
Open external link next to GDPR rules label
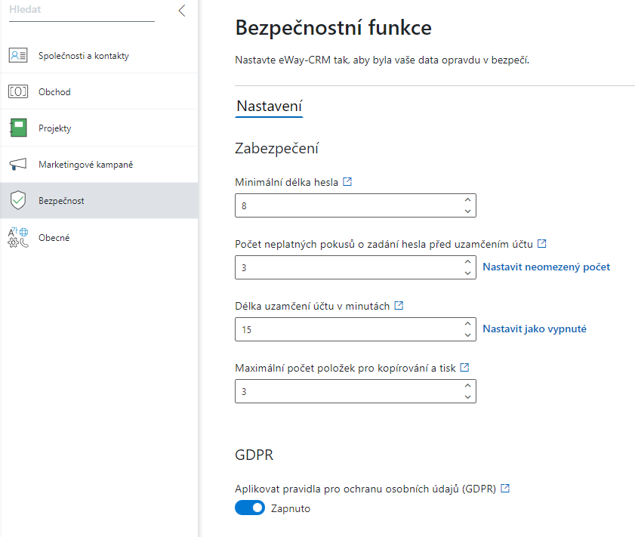click(x=505, y=488)
